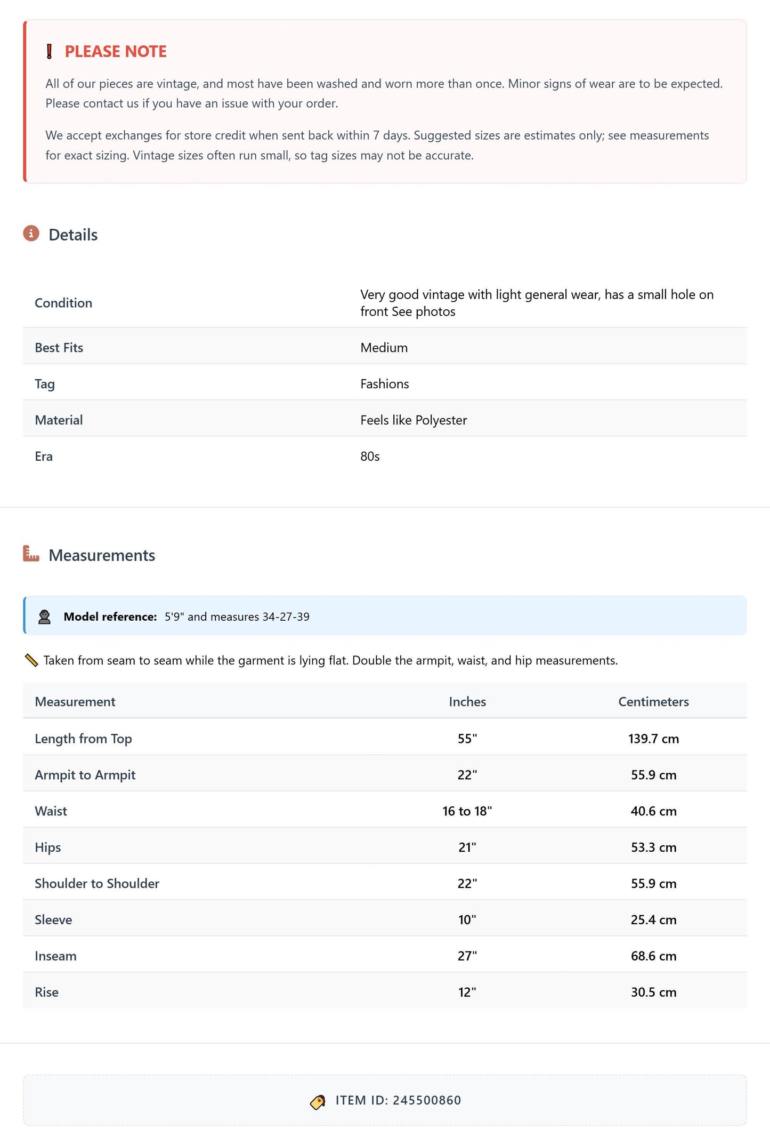Screen dimensions: 770x1145
Task: Click the Measurement column header
Action: pyautogui.click(x=75, y=702)
